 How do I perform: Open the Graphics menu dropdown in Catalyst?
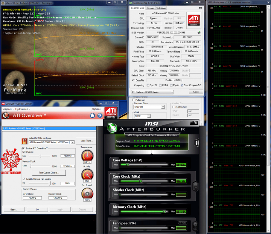pos(8,109)
